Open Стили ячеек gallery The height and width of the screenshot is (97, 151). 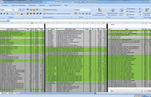click(x=121, y=12)
